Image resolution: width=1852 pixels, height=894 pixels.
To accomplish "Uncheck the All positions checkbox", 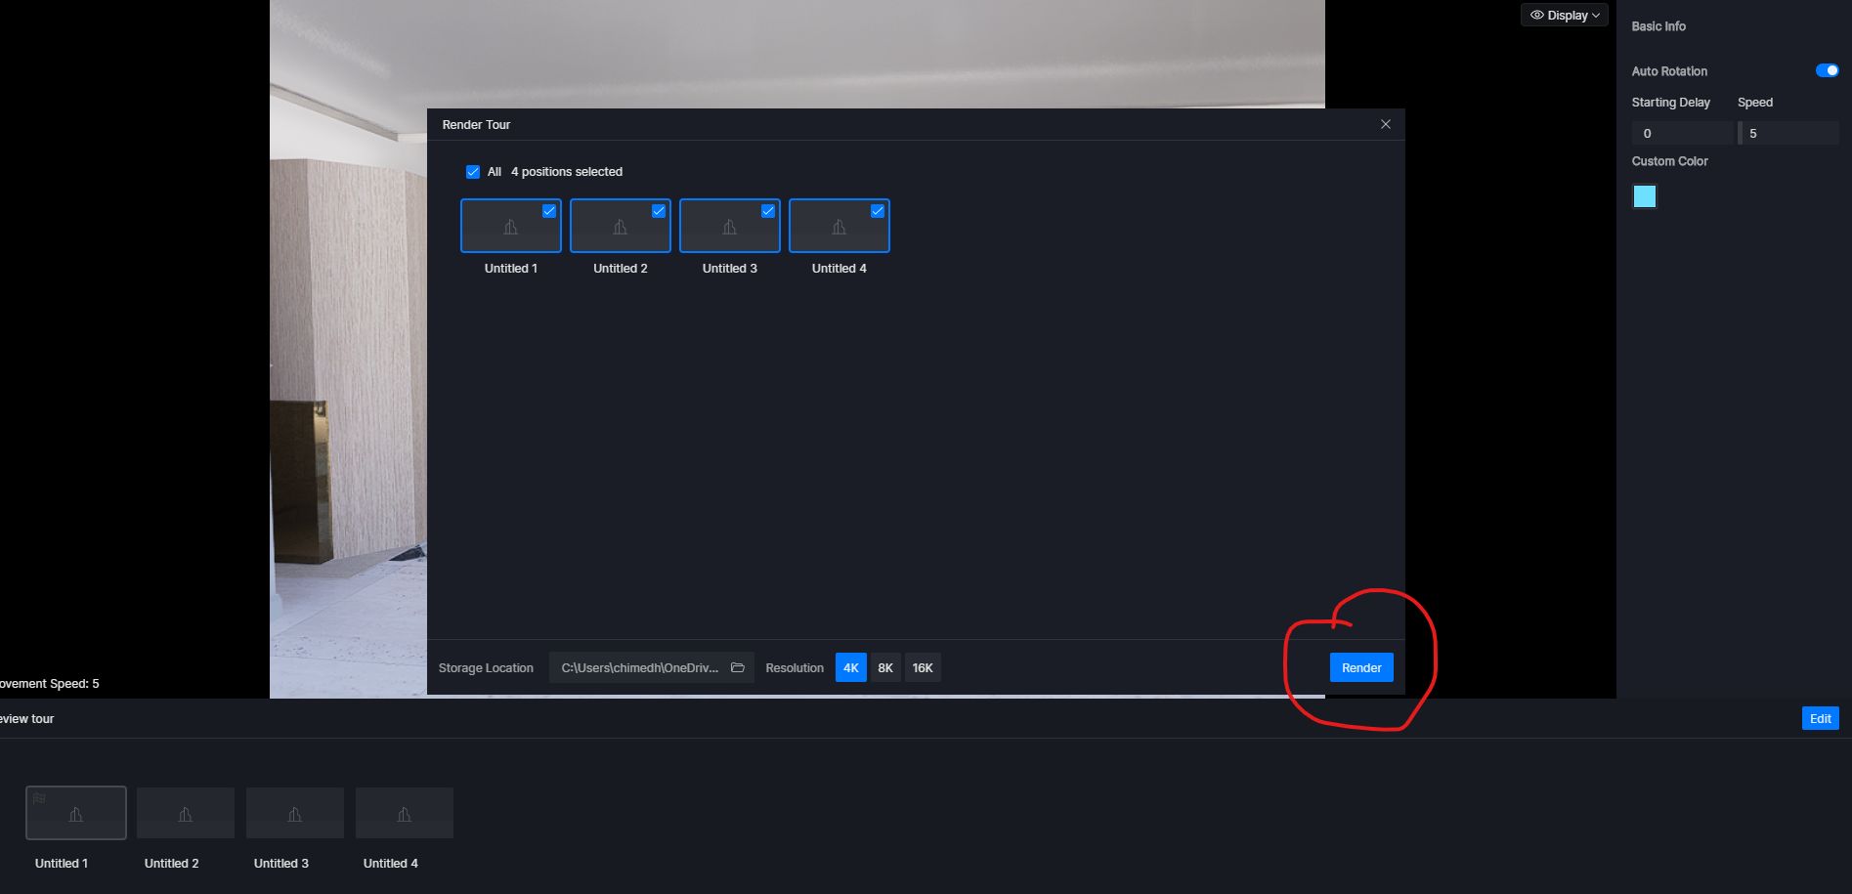I will click(x=473, y=172).
